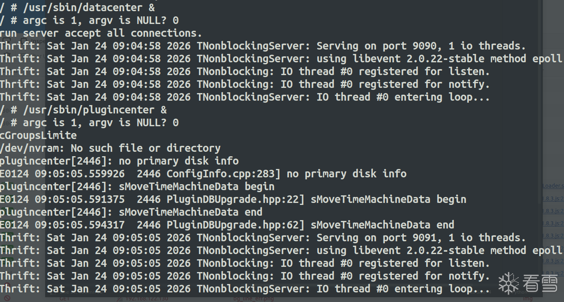Viewport: 564px width, 302px height.
Task: Click the snowflake watermark logo
Action: pos(508,283)
